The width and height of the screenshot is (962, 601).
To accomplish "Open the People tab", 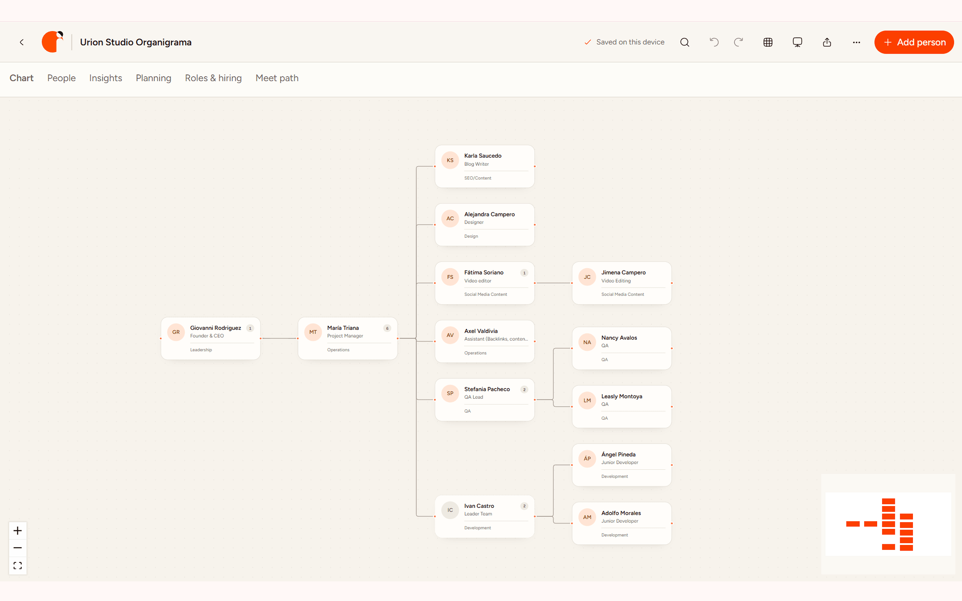I will point(61,78).
